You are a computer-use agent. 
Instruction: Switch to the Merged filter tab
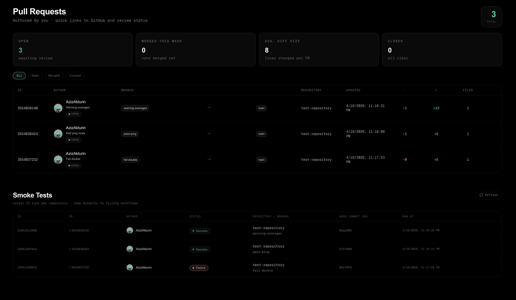pos(54,76)
